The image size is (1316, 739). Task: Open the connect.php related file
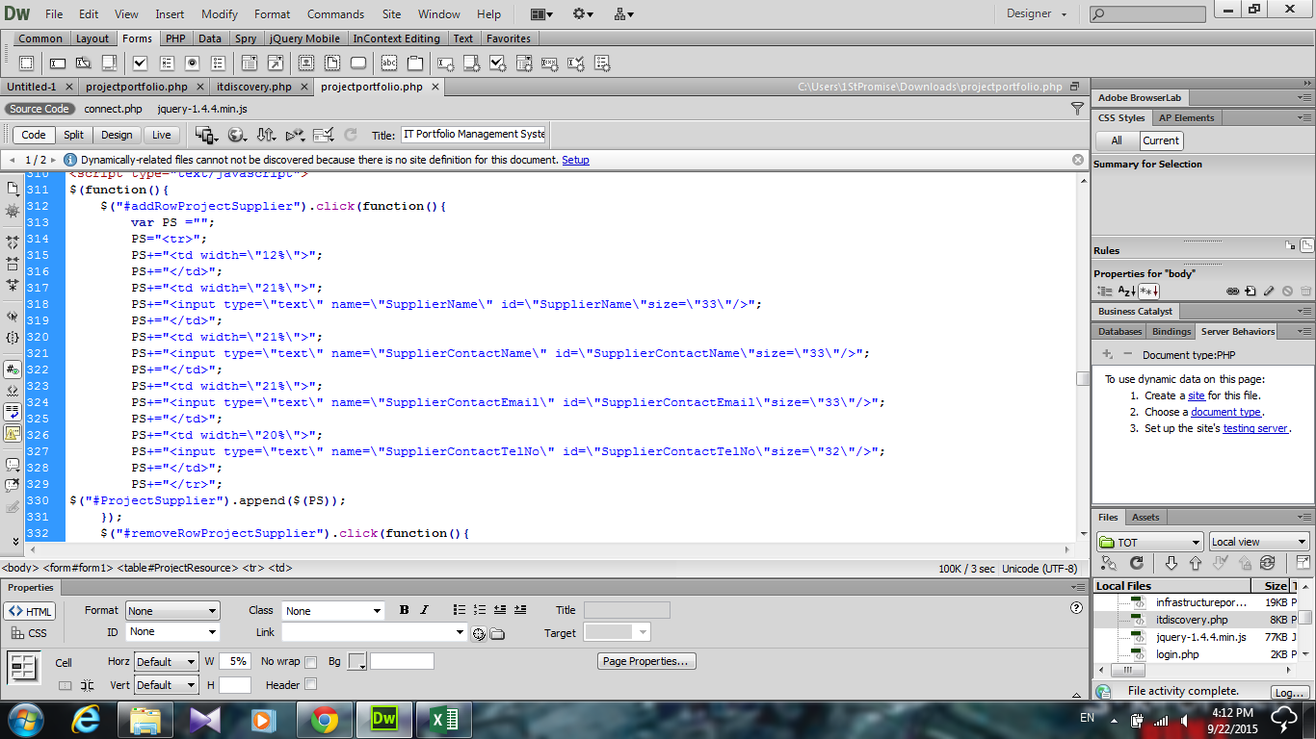113,109
